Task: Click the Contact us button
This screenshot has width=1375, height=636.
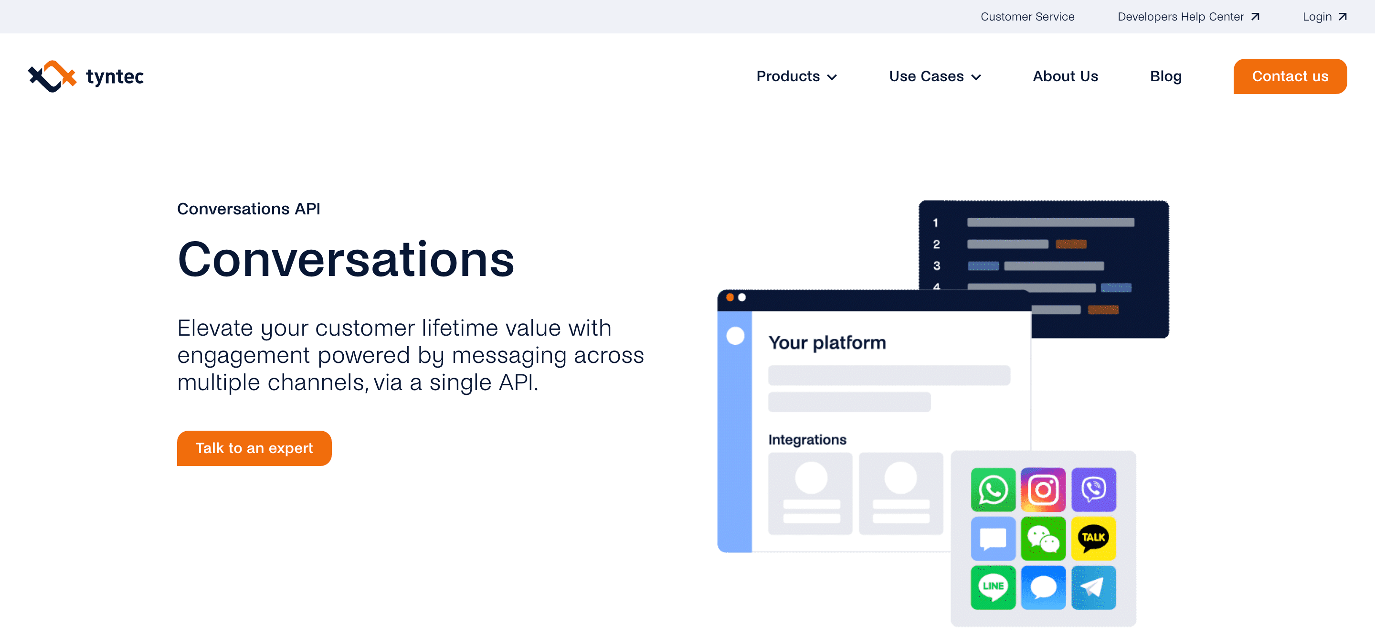Action: 1290,76
